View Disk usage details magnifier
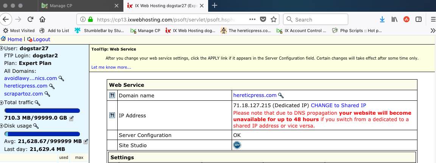The height and width of the screenshot is (163, 436). 36,126
